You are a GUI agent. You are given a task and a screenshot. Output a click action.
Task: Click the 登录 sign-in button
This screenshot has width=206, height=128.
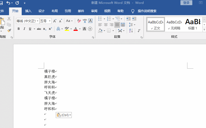[x=186, y=3]
